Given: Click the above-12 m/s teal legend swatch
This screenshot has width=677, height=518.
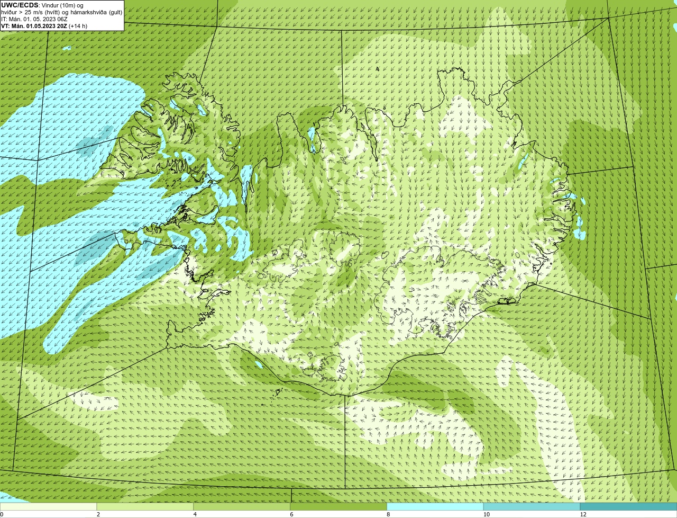Looking at the screenshot, I should point(628,506).
